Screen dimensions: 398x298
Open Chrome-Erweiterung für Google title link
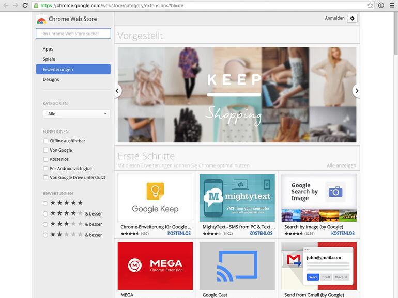point(156,227)
